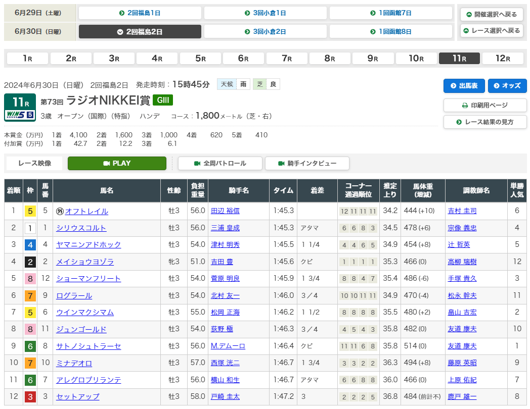Play the race video with PLAY button

pos(117,163)
